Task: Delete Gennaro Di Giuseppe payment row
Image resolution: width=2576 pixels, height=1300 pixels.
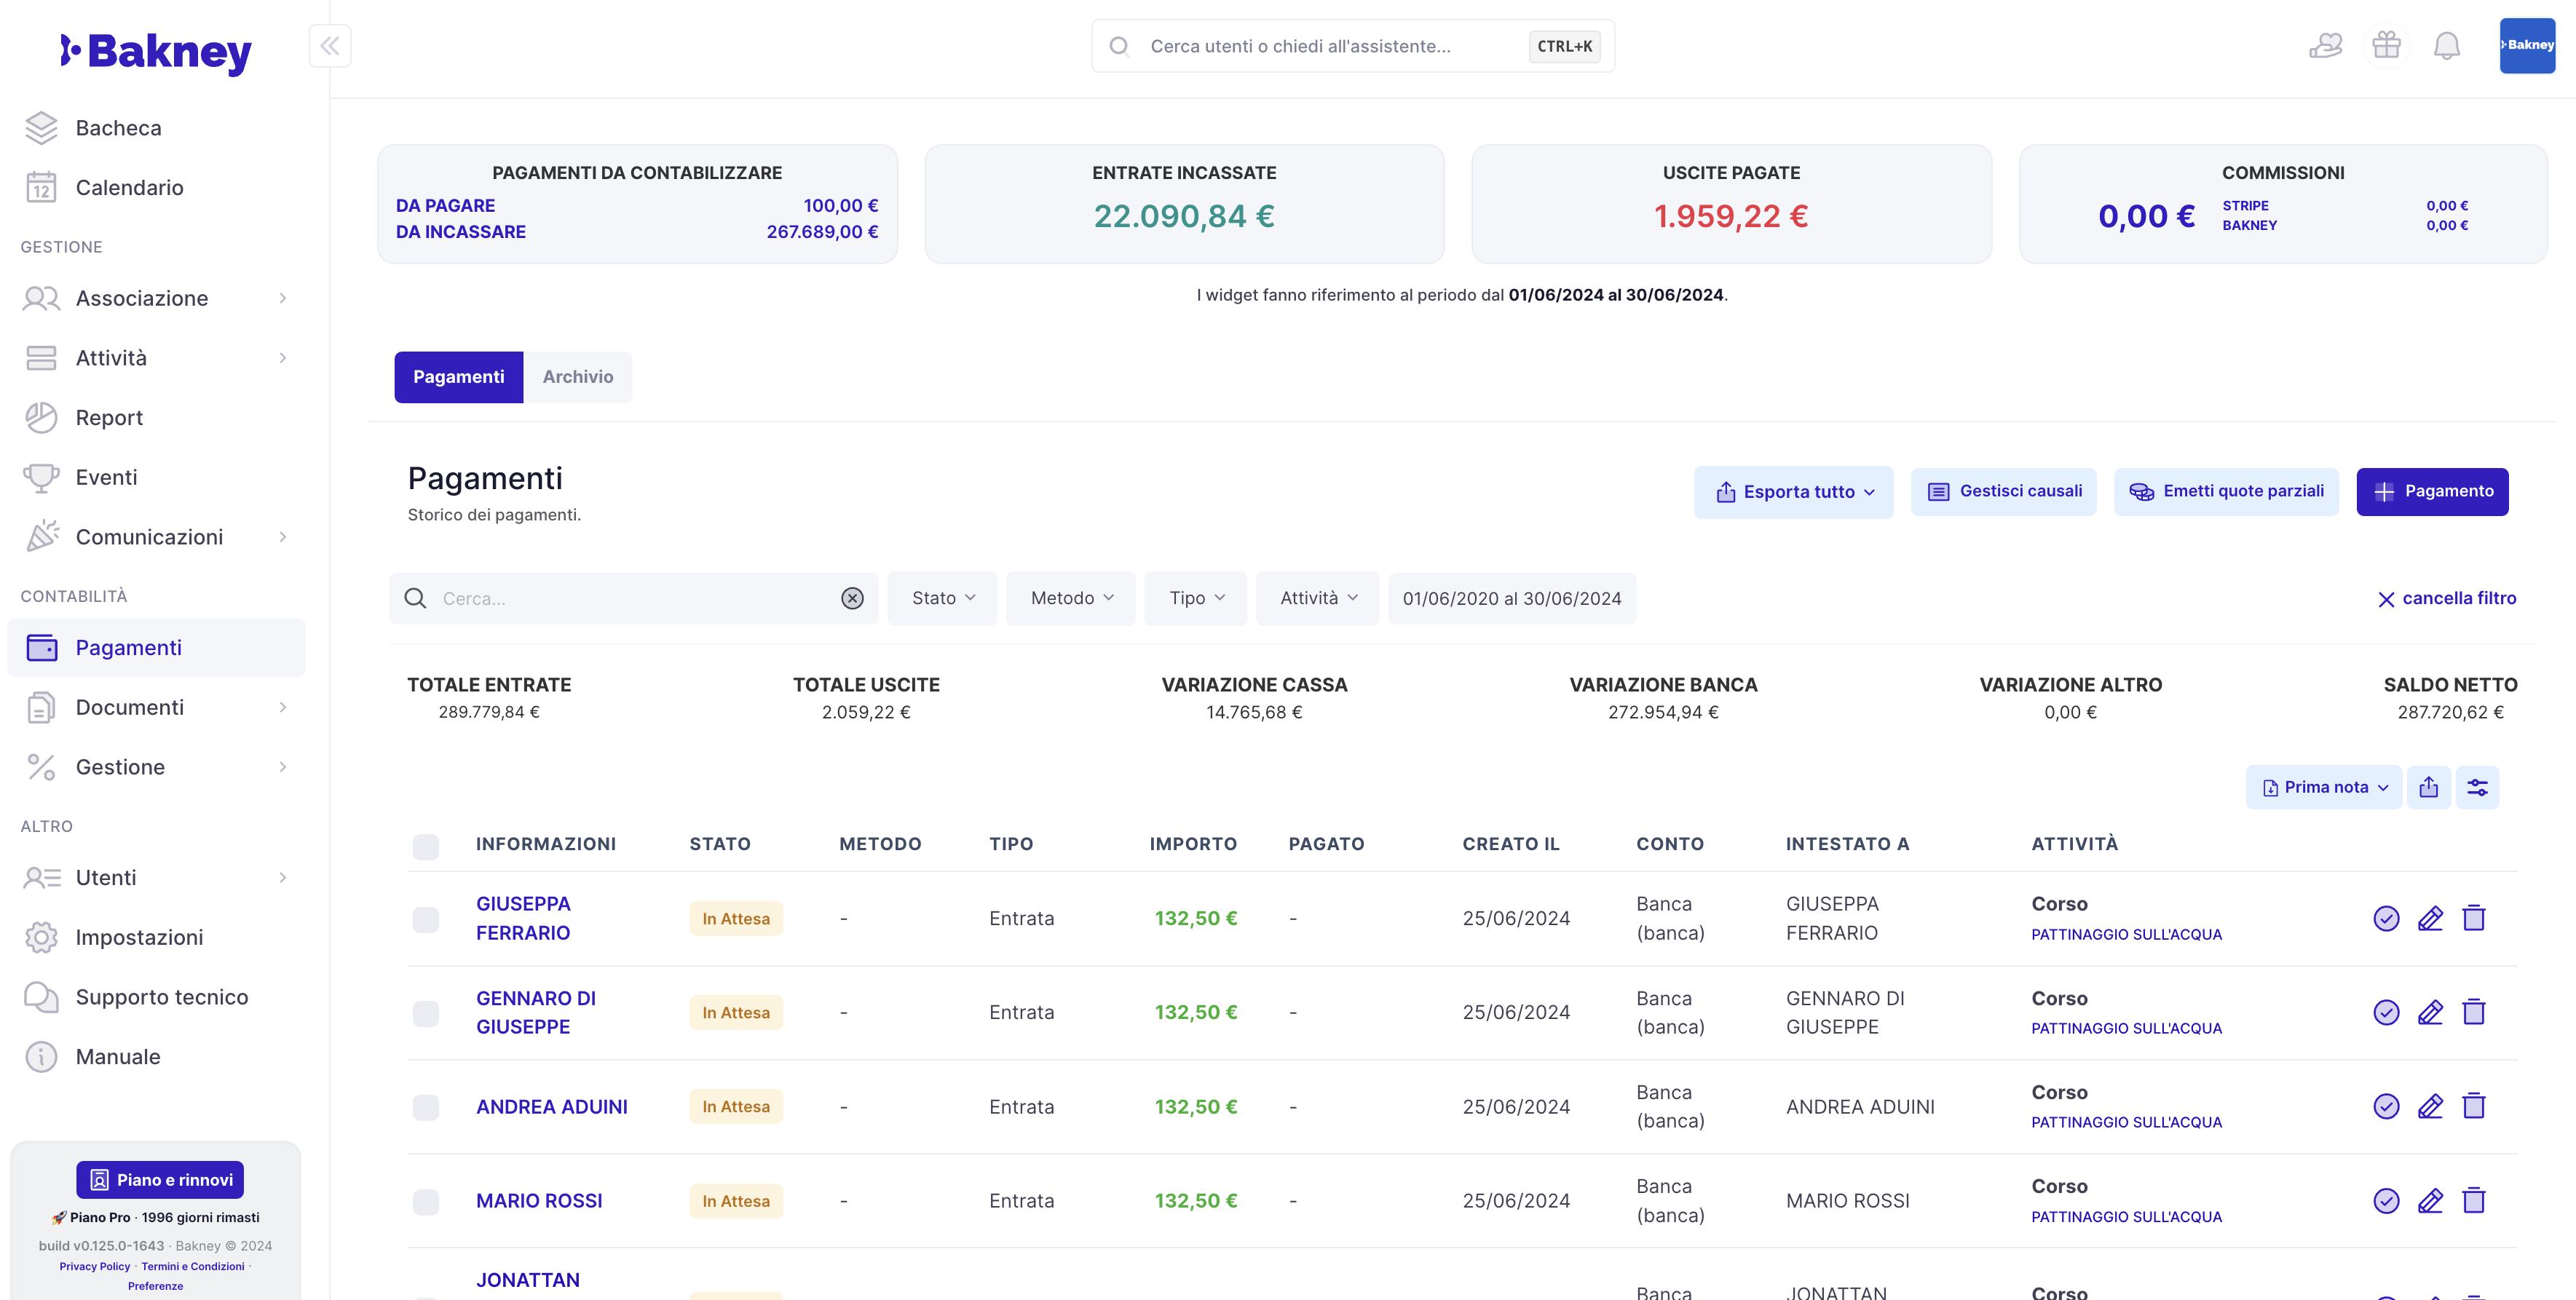Action: click(x=2474, y=1012)
